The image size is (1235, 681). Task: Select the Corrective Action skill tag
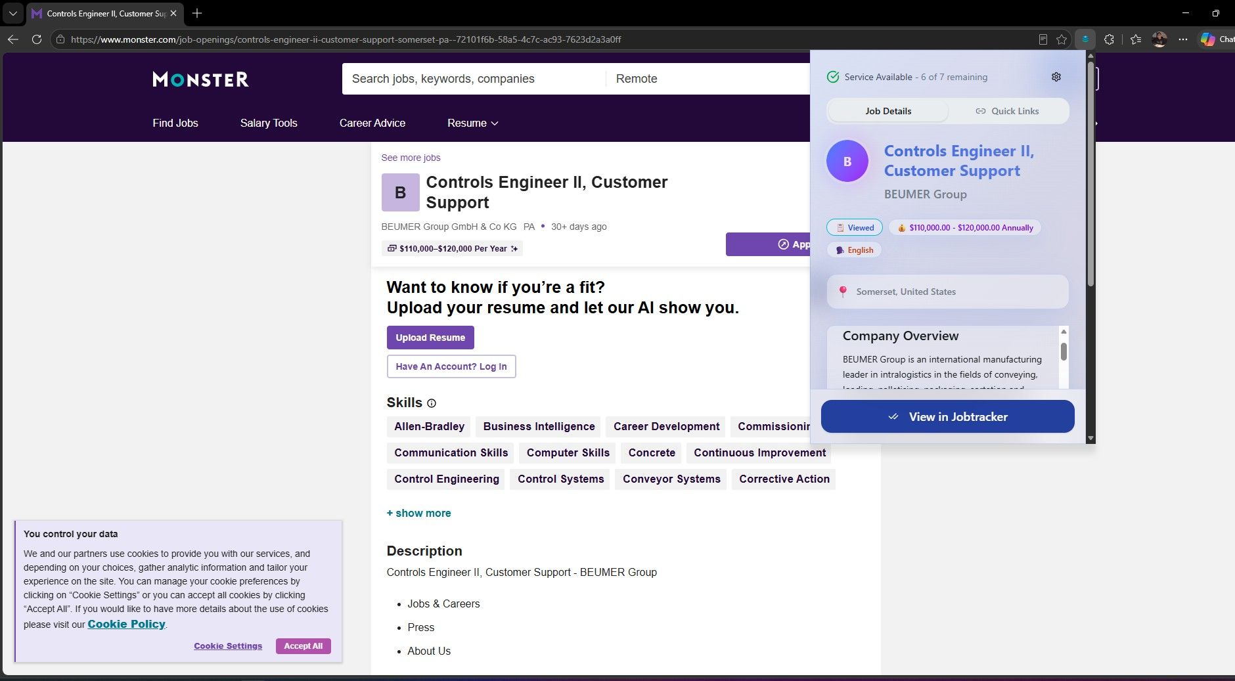point(784,479)
